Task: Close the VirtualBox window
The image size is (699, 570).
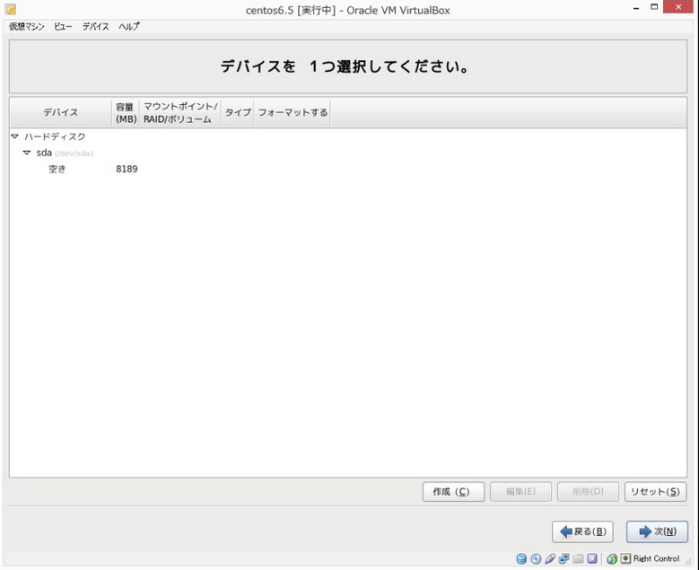Action: [x=678, y=6]
